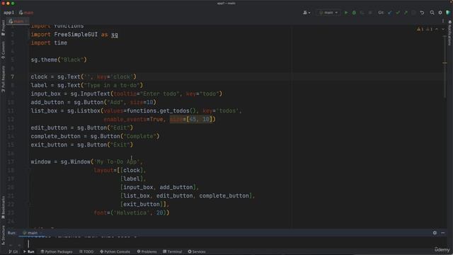Image resolution: width=453 pixels, height=255 pixels.
Task: Click the Git push green arrow
Action: [x=406, y=13]
